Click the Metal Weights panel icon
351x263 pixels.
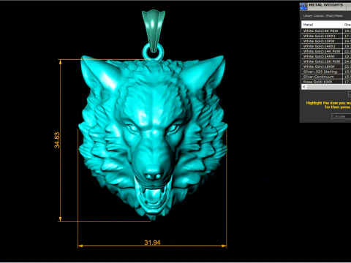(303, 7)
